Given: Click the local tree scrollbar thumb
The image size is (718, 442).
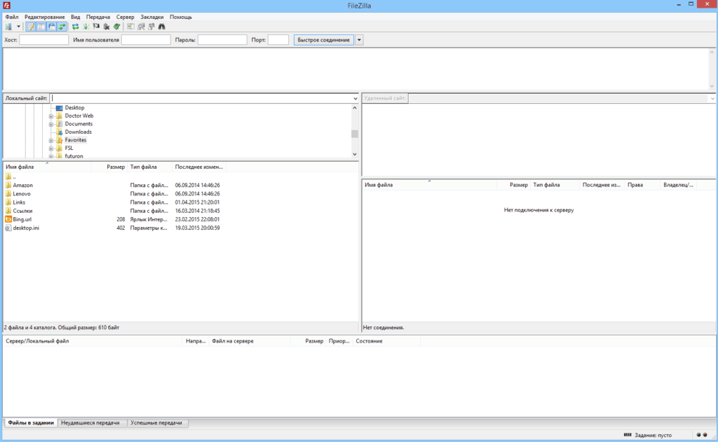Looking at the screenshot, I should [354, 134].
